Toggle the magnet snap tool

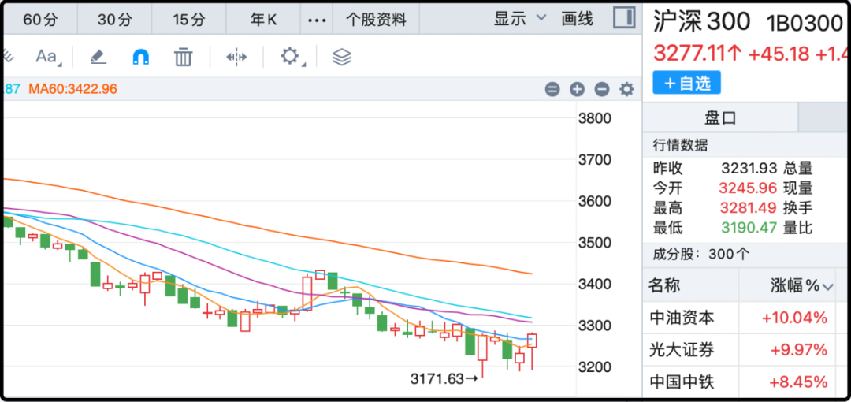pyautogui.click(x=141, y=57)
